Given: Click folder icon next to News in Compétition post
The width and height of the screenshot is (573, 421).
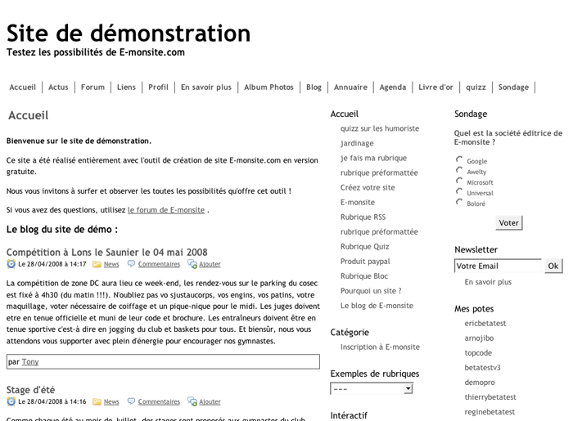Looking at the screenshot, I should point(97,264).
